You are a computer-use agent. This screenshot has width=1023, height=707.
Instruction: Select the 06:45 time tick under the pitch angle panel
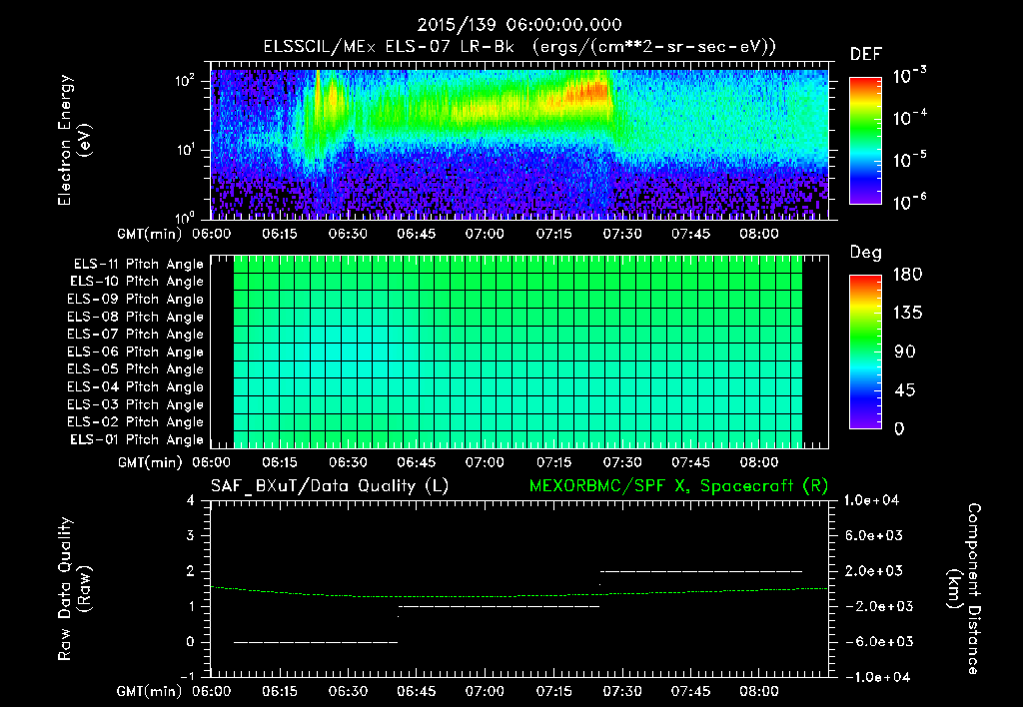pyautogui.click(x=417, y=462)
